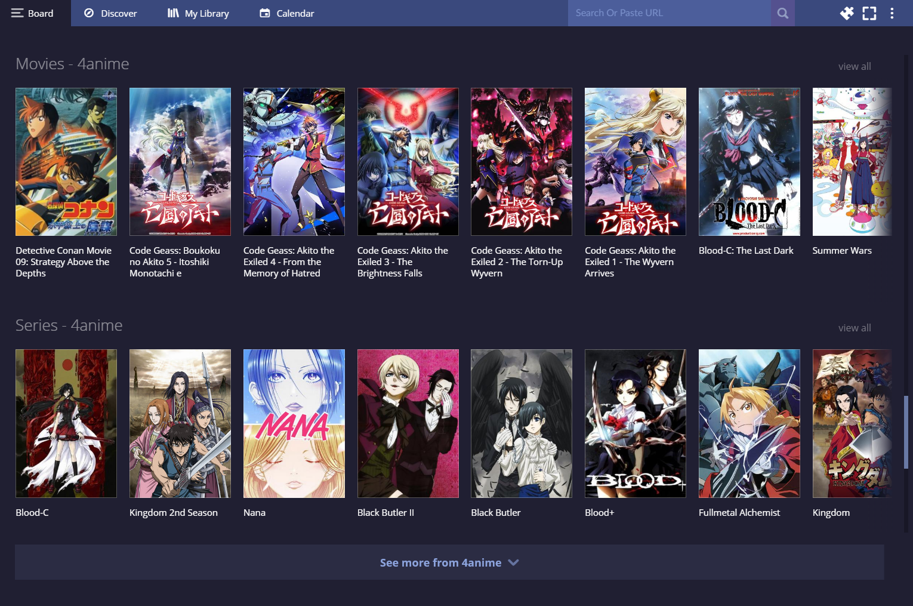913x606 pixels.
Task: Expand See more from 4anime
Action: click(x=449, y=562)
